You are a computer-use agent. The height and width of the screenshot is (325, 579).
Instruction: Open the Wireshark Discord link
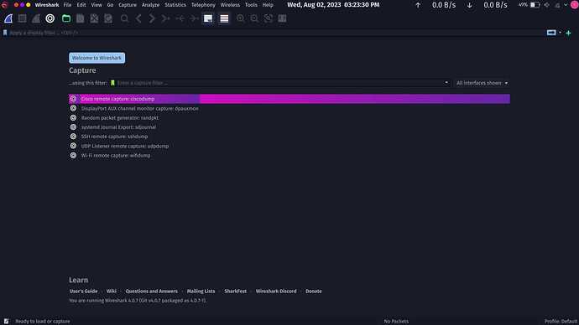276,291
